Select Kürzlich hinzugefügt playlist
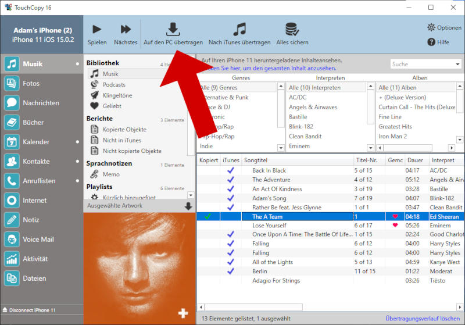465x325 pixels. tap(129, 197)
